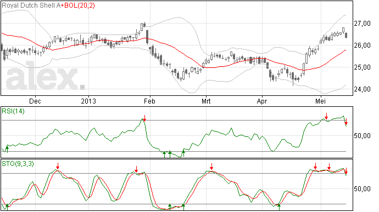Screen dimensions: 379x212
Task: Click the RSI(14) panel label
Action: [x=13, y=111]
